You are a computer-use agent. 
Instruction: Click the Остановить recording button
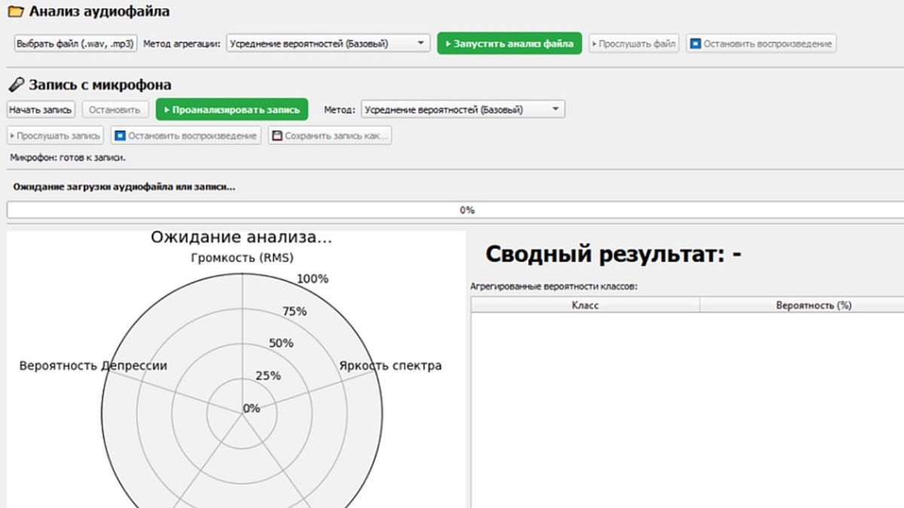tap(115, 110)
